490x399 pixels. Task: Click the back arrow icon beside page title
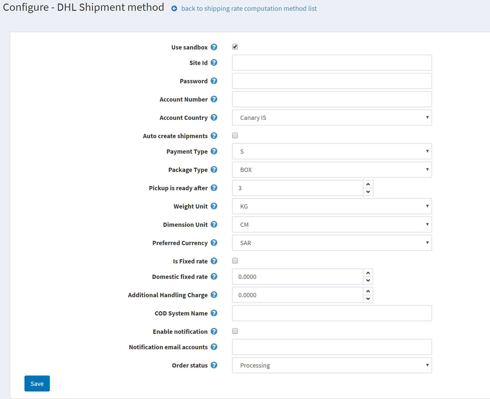(x=174, y=9)
